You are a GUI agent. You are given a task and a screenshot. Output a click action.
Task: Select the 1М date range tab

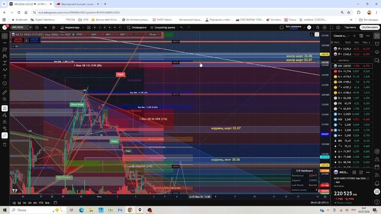(24, 203)
